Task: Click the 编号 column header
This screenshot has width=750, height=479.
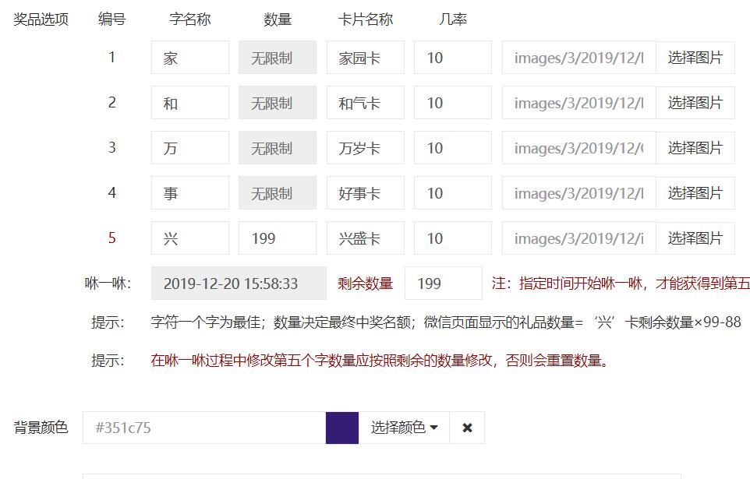Action: [112, 19]
